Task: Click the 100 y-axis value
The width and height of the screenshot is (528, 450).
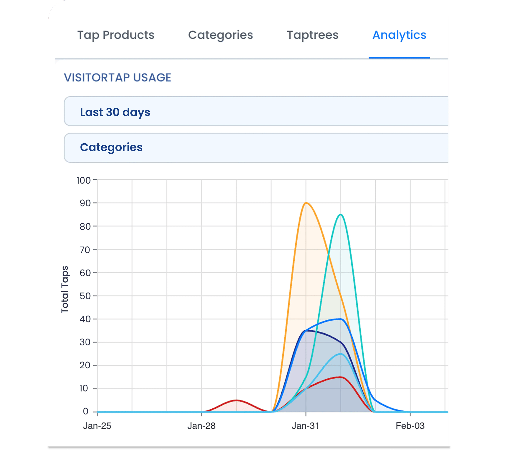Action: pos(83,180)
